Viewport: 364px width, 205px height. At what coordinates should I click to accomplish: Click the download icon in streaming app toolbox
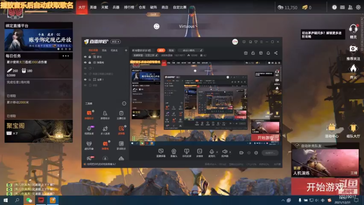(x=105, y=159)
